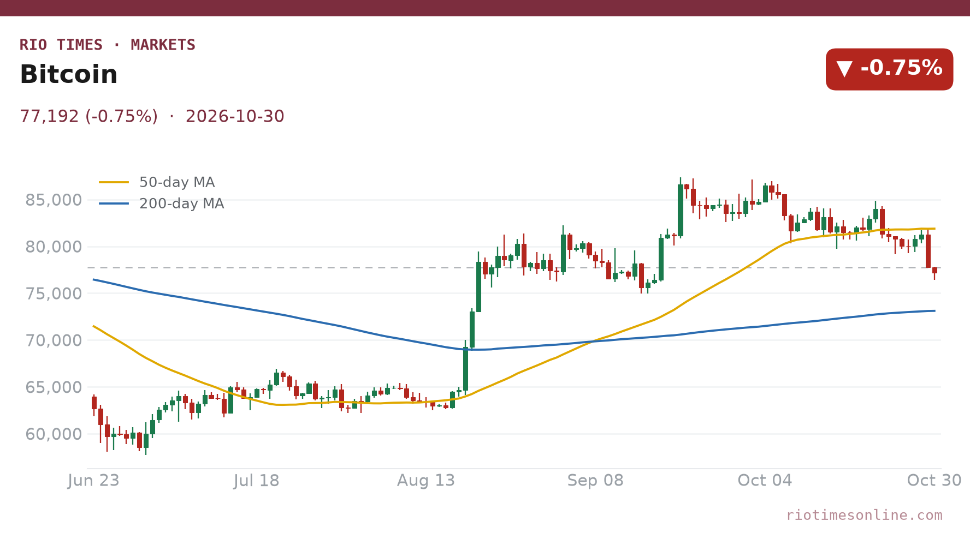Click the 50-day MA legend label
Image resolution: width=970 pixels, height=545 pixels.
pos(177,182)
